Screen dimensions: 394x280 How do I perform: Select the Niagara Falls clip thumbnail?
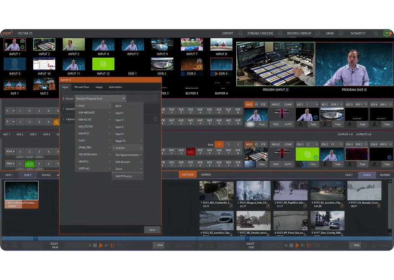pos(254,190)
